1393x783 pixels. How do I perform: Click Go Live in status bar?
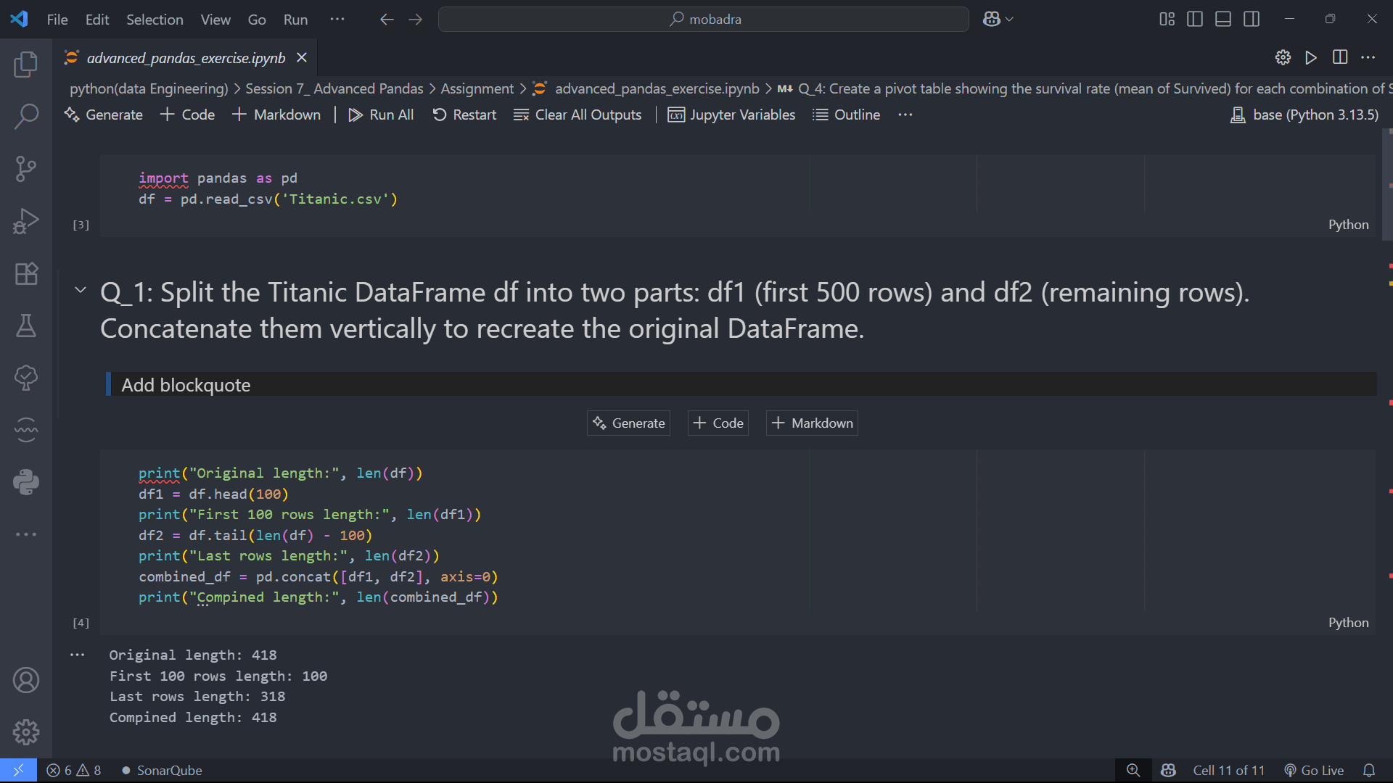[1314, 770]
